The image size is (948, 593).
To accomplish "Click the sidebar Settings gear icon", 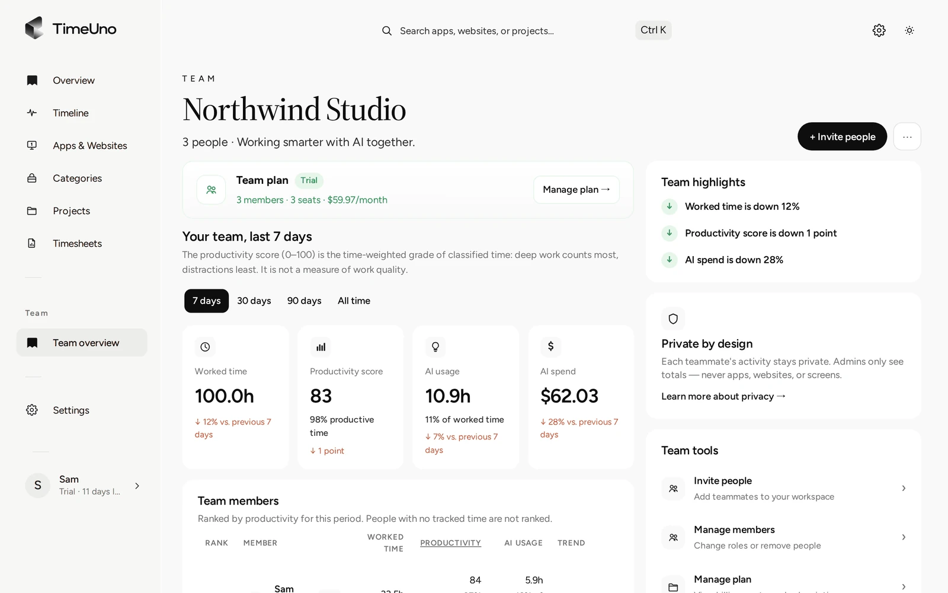I will click(32, 410).
